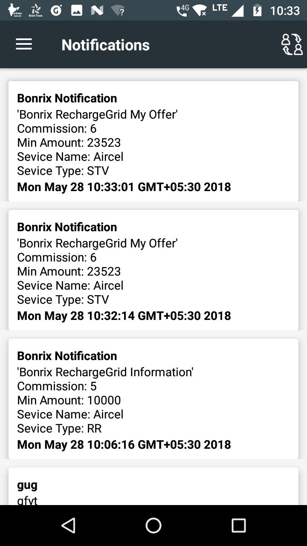Screen dimensions: 307x546
Task: Tap the 10:06:16 notification timestamp
Action: [x=124, y=444]
